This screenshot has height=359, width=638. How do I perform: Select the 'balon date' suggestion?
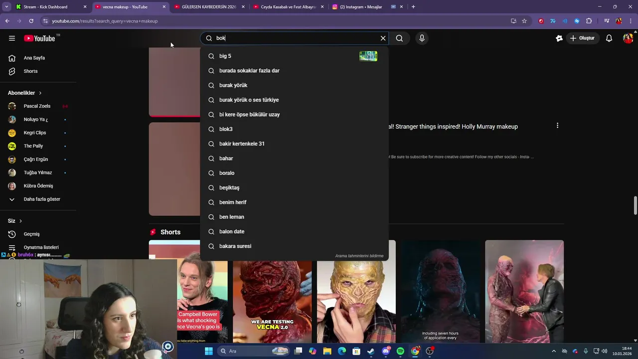(x=294, y=232)
